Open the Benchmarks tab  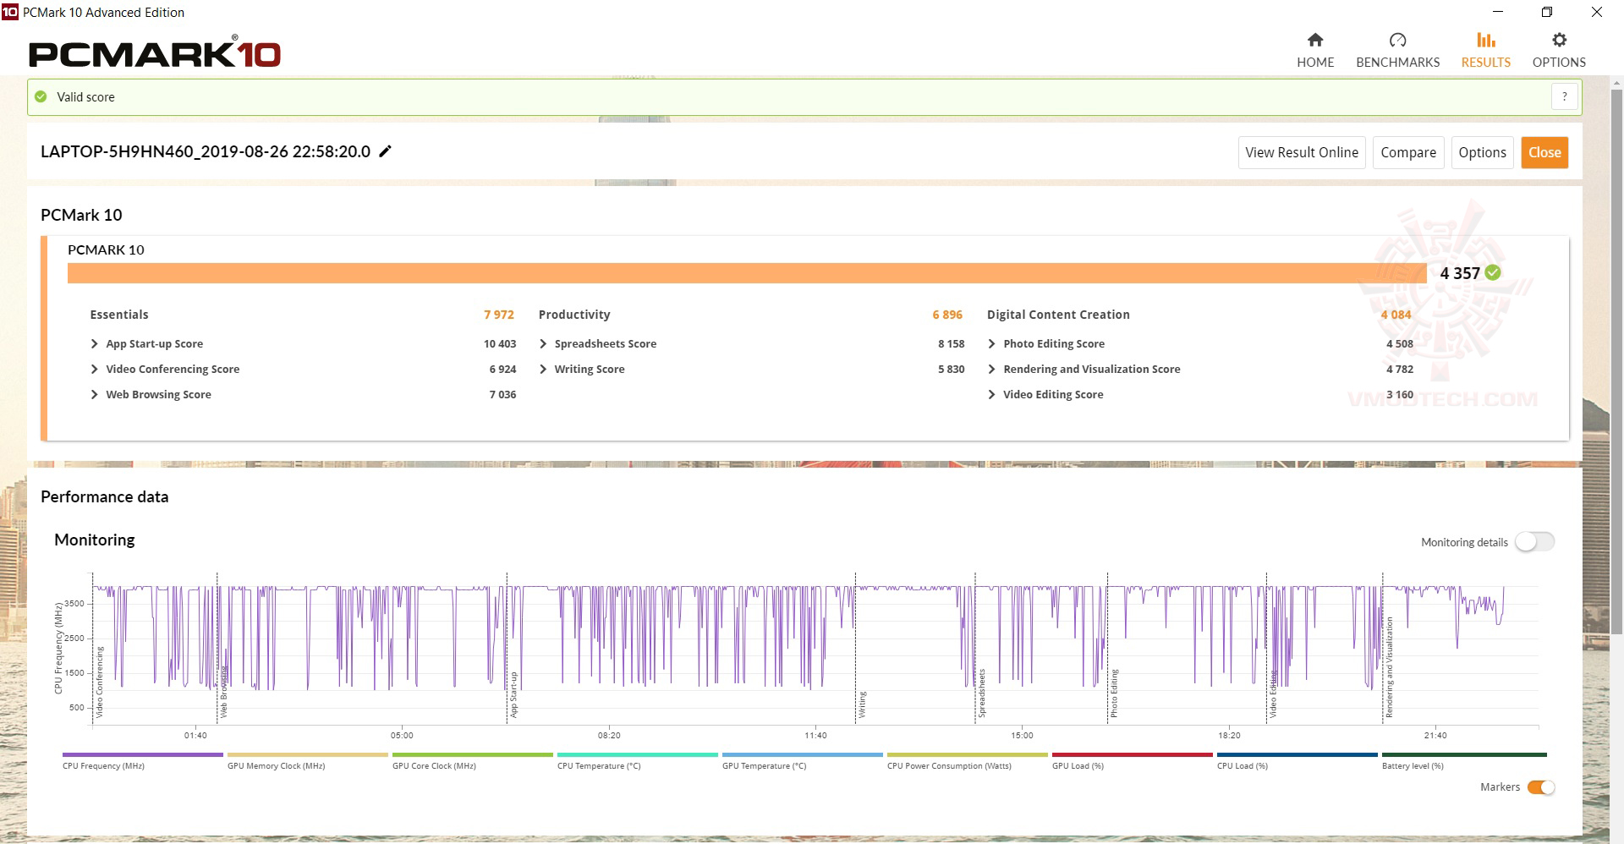pyautogui.click(x=1397, y=50)
